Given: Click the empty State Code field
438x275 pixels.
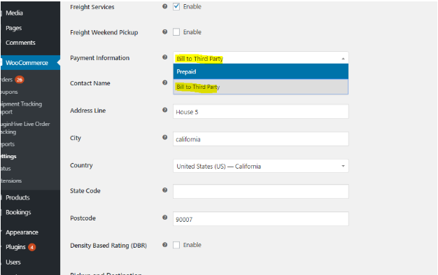Looking at the screenshot, I should (x=260, y=192).
